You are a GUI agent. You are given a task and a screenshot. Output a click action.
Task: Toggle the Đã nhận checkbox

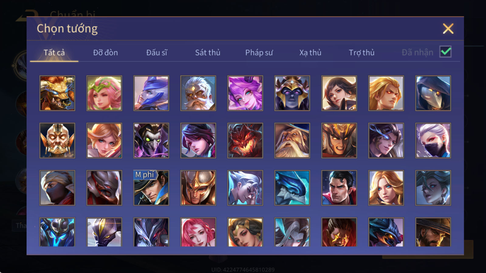coord(445,52)
